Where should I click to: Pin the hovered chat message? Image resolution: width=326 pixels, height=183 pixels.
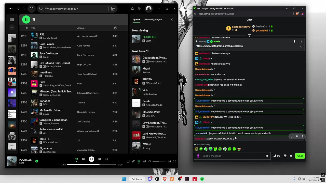[x=297, y=136]
